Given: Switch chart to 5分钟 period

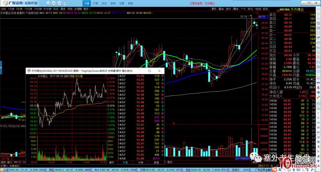Looking at the screenshot, I should 19,9.
